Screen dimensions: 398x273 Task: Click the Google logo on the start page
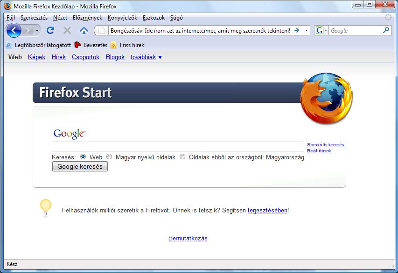(70, 134)
